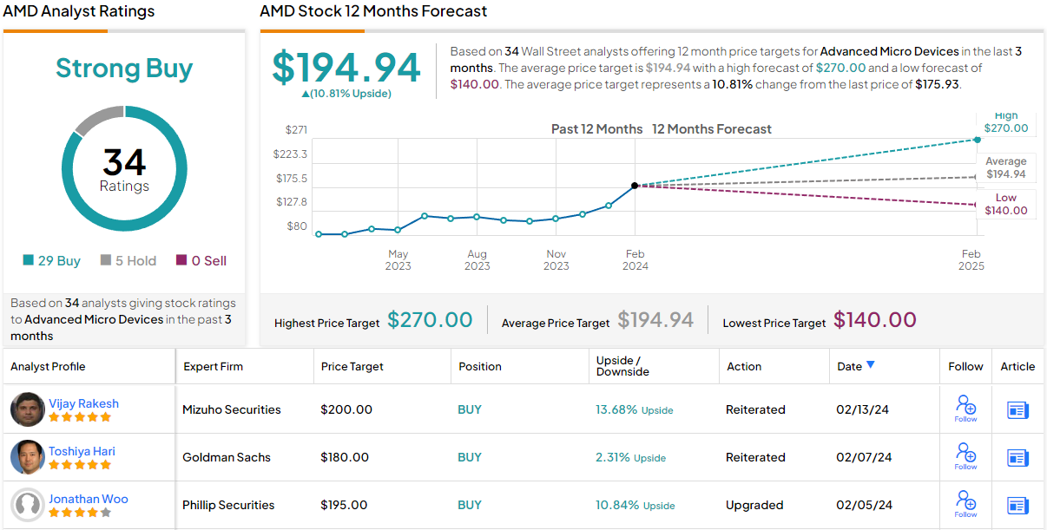Follow analyst Toshiya Hari
Screen dimensions: 1047x530
coord(965,456)
